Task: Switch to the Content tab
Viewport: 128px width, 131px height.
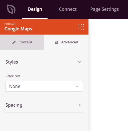Action: [22, 42]
